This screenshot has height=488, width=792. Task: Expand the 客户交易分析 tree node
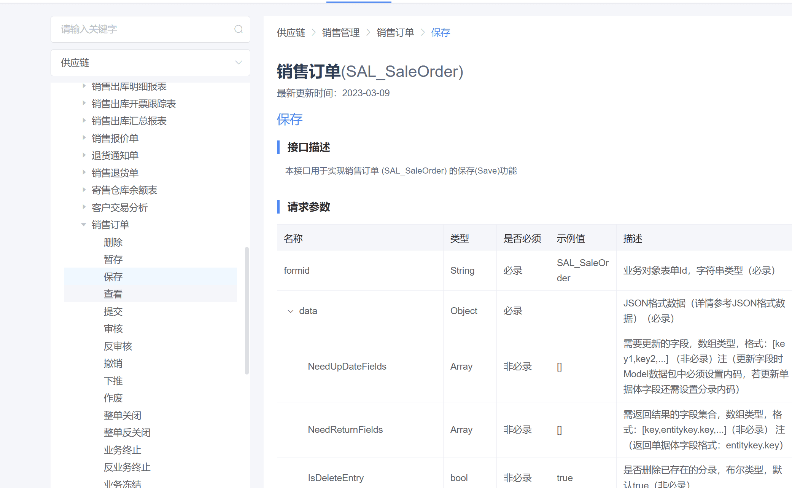(84, 207)
